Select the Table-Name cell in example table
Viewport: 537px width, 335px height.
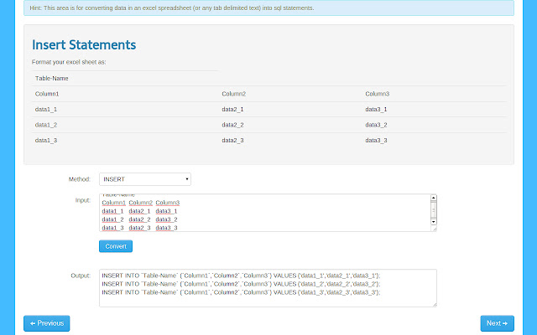[52, 79]
